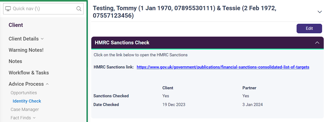Go to Workflow & Tasks

tap(29, 73)
